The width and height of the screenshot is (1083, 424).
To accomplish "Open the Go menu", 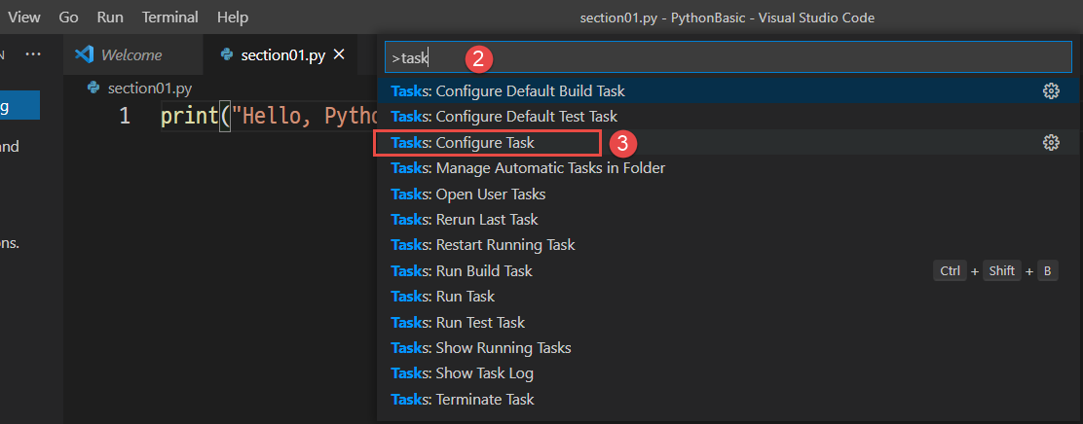I will pos(68,18).
